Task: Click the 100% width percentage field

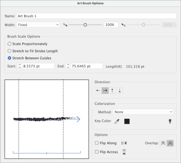Action: [x=111, y=25]
